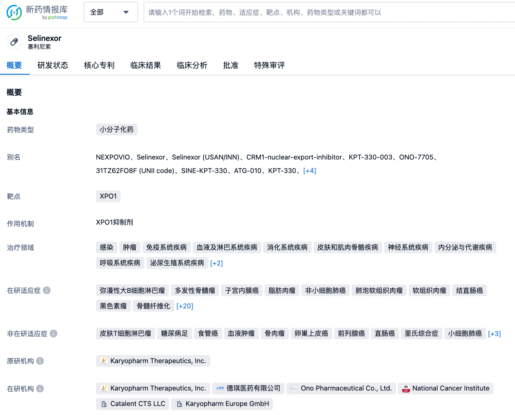This screenshot has height=415, width=515.
Task: Expand the [+4] more aliases link
Action: (309, 171)
